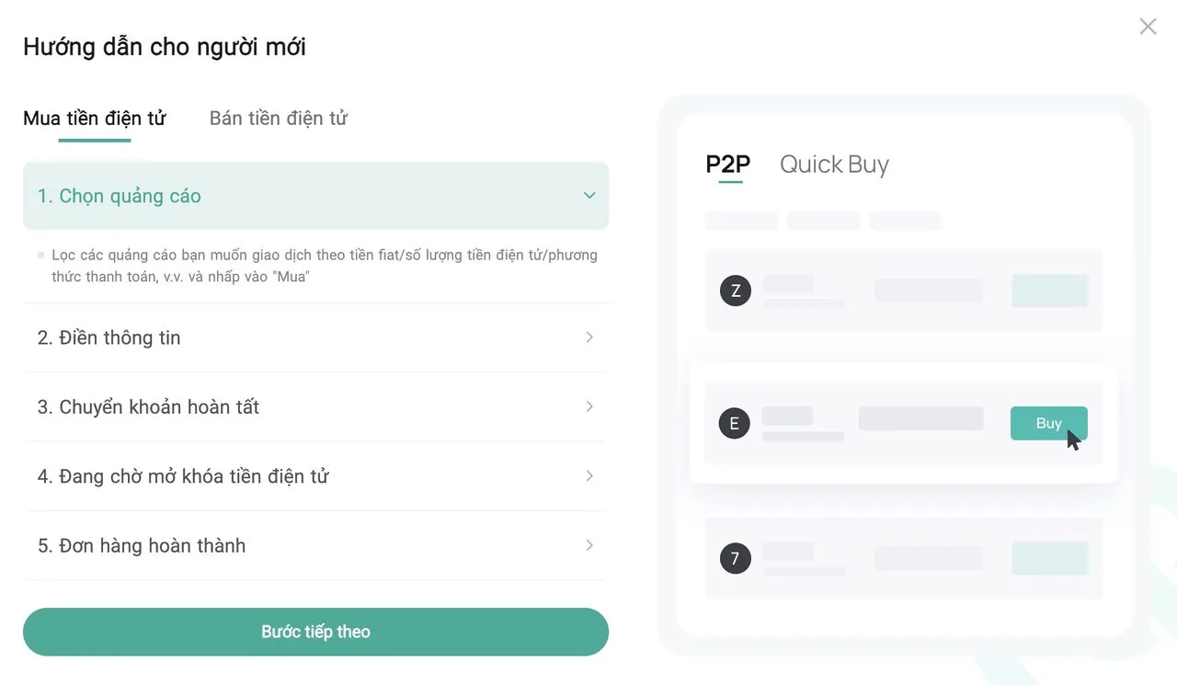The height and width of the screenshot is (685, 1177).
Task: Select the P2P tab in the illustration
Action: tap(728, 165)
